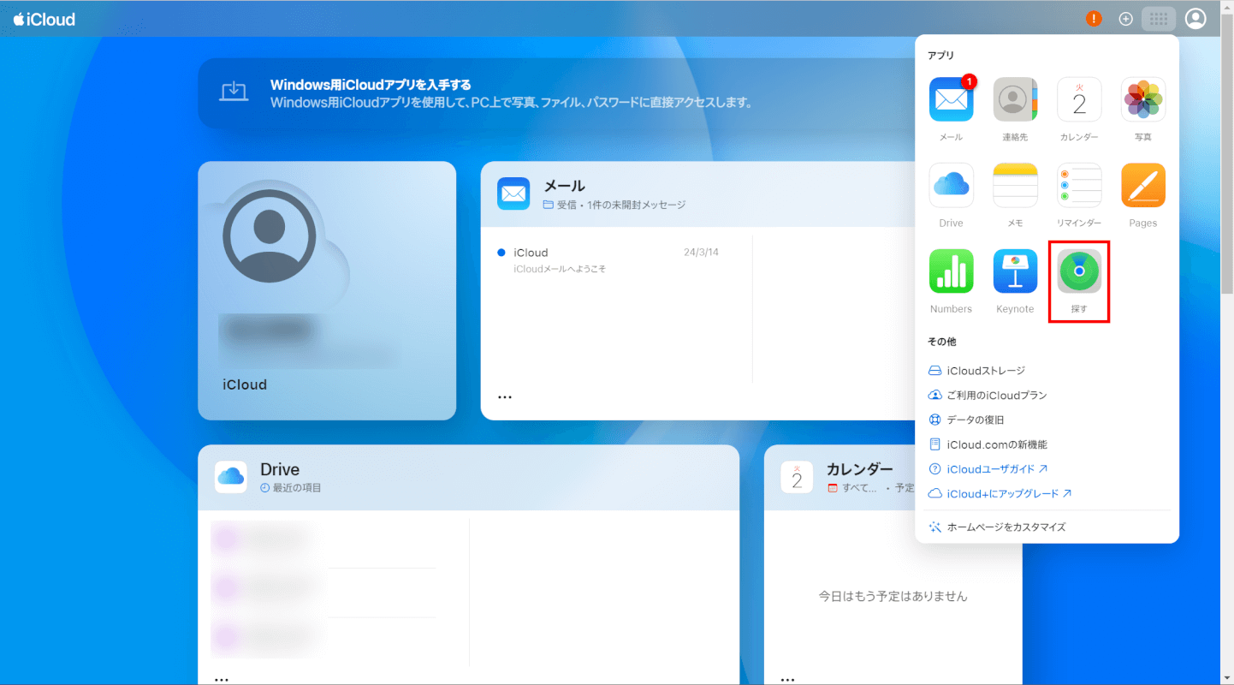Open iCloudストレージ menu entry
1234x685 pixels.
pyautogui.click(x=976, y=371)
